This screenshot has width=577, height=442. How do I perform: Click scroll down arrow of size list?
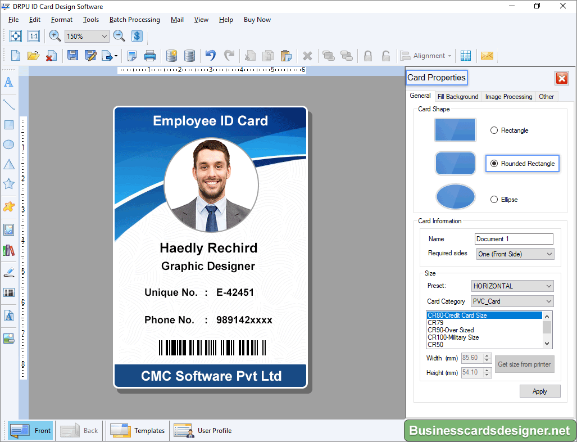[x=547, y=344]
